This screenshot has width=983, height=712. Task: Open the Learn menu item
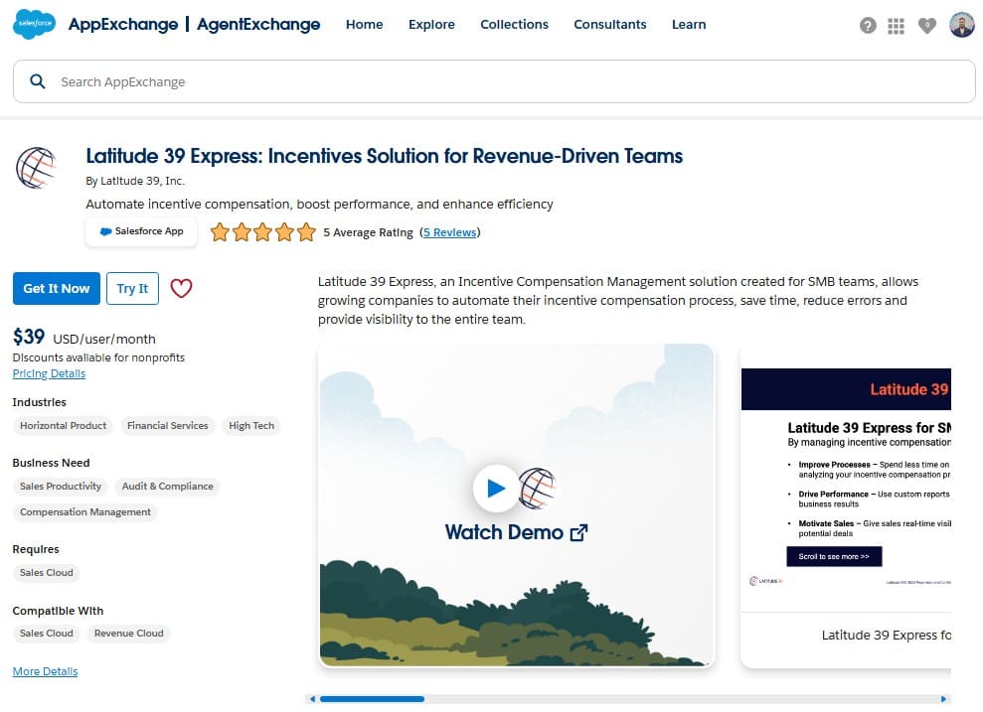[689, 25]
